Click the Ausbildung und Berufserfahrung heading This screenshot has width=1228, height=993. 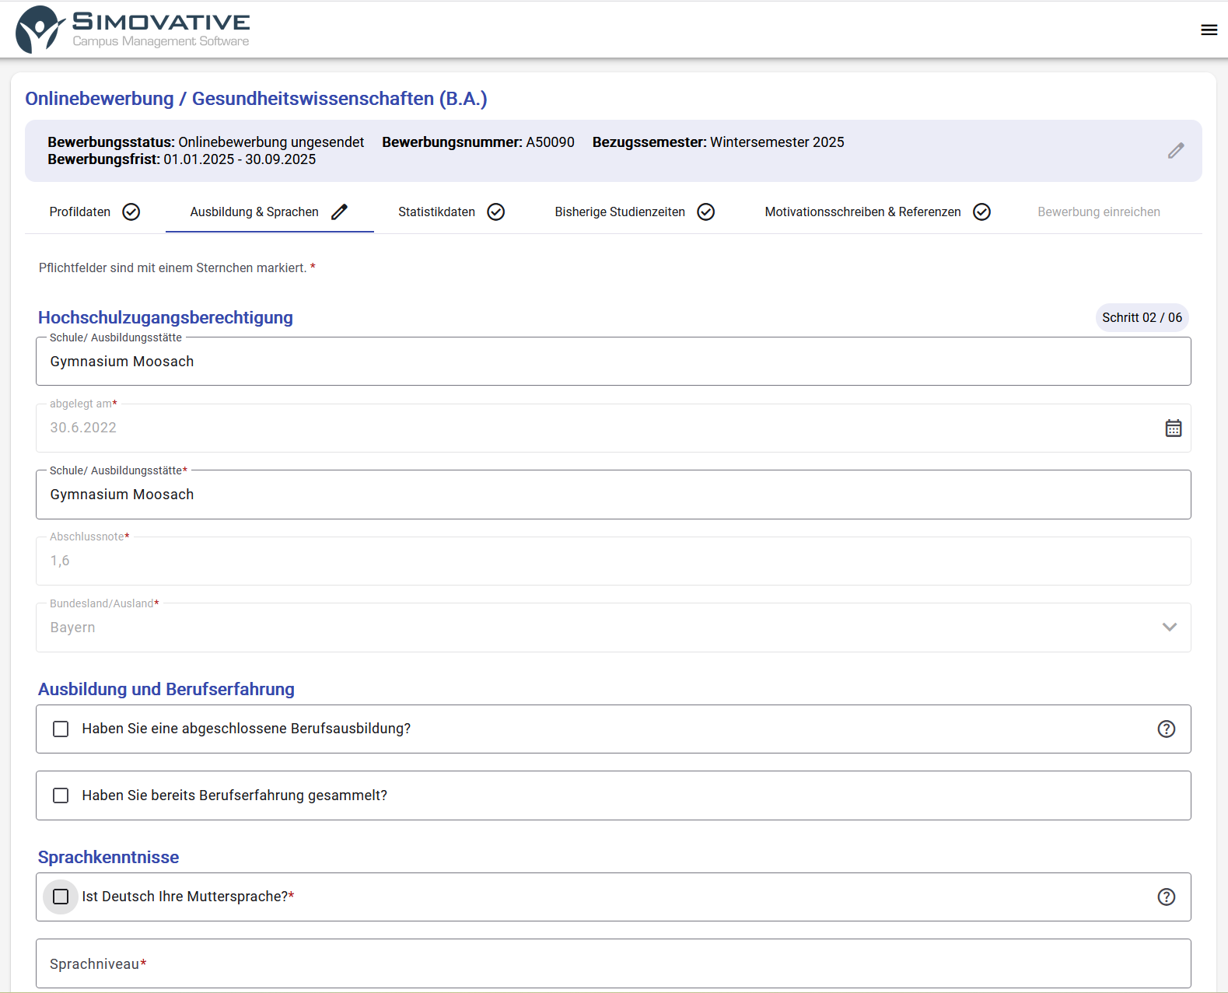166,689
